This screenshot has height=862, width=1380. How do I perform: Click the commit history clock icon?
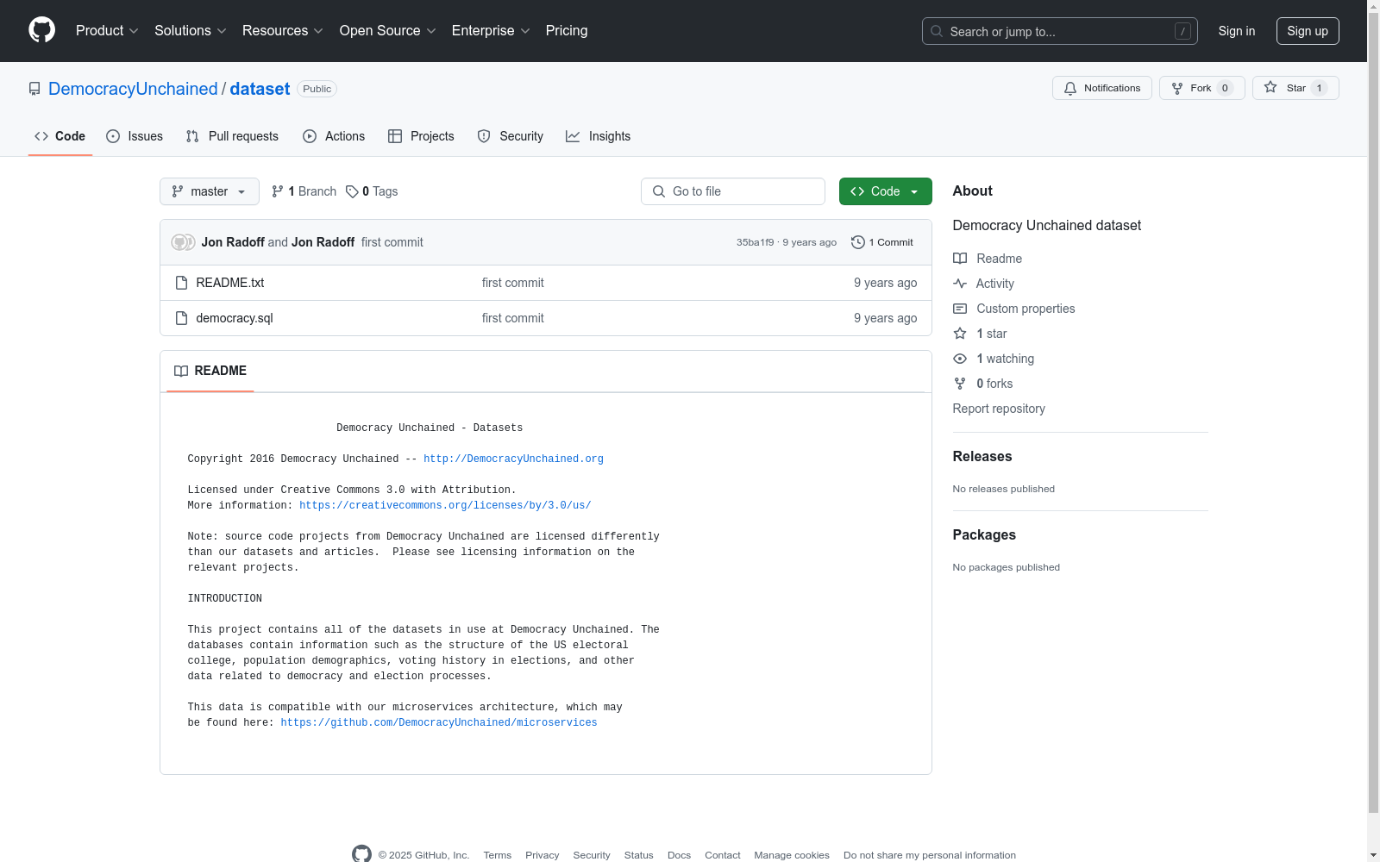pos(857,242)
